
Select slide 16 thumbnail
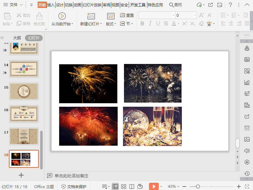24,114
